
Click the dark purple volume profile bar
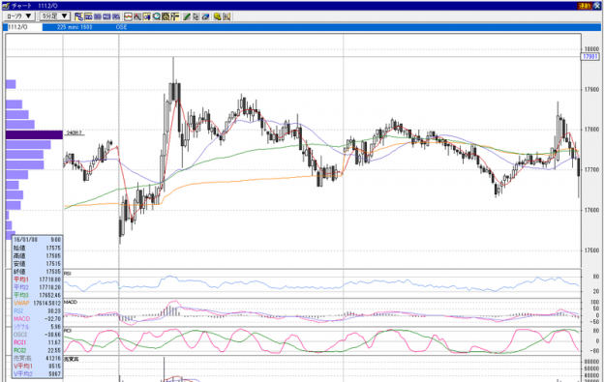(34, 134)
